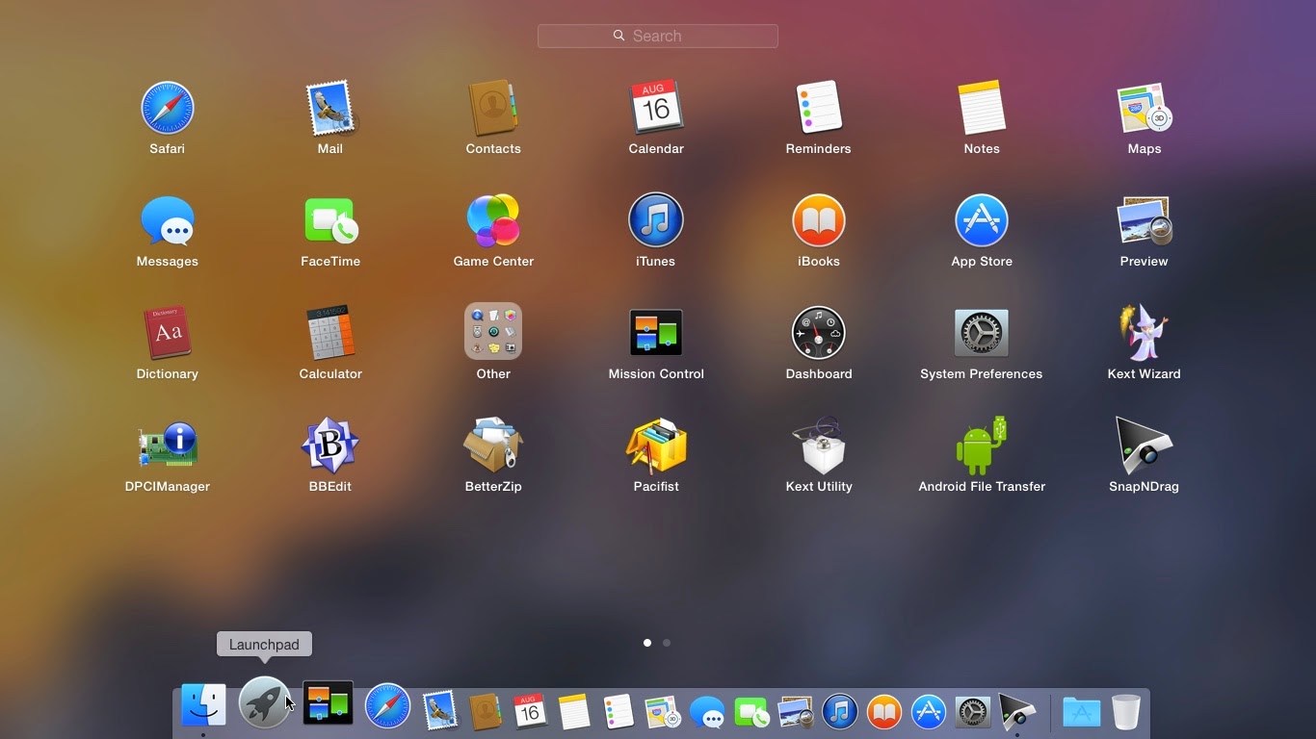The height and width of the screenshot is (739, 1316).
Task: Open the Trash in the Dock
Action: pos(1126,711)
